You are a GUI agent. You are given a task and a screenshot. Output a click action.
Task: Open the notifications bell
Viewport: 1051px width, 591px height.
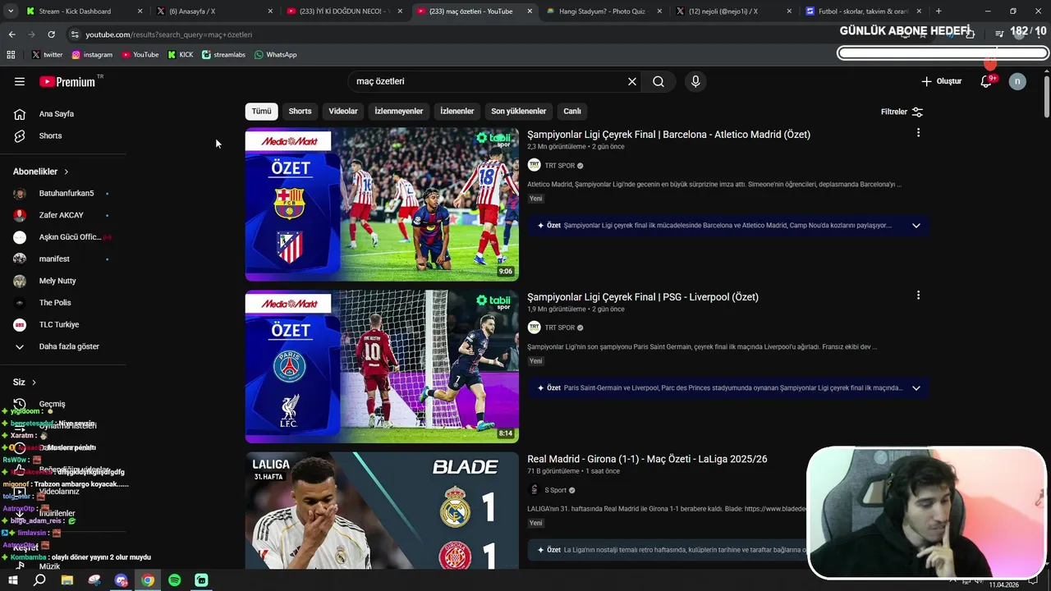coord(987,81)
